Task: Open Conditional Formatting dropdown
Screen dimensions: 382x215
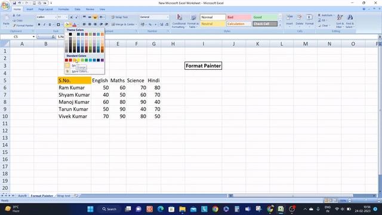Action: [179, 21]
